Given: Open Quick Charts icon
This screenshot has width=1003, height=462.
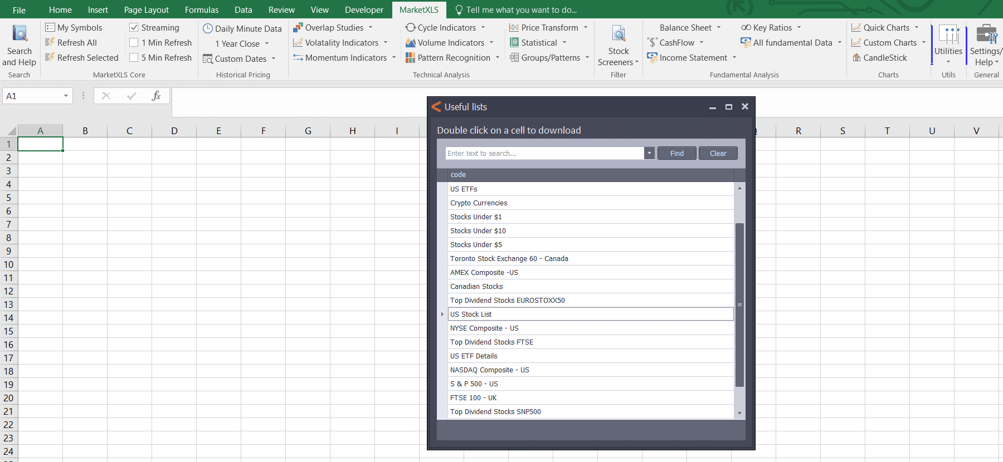Looking at the screenshot, I should 856,27.
